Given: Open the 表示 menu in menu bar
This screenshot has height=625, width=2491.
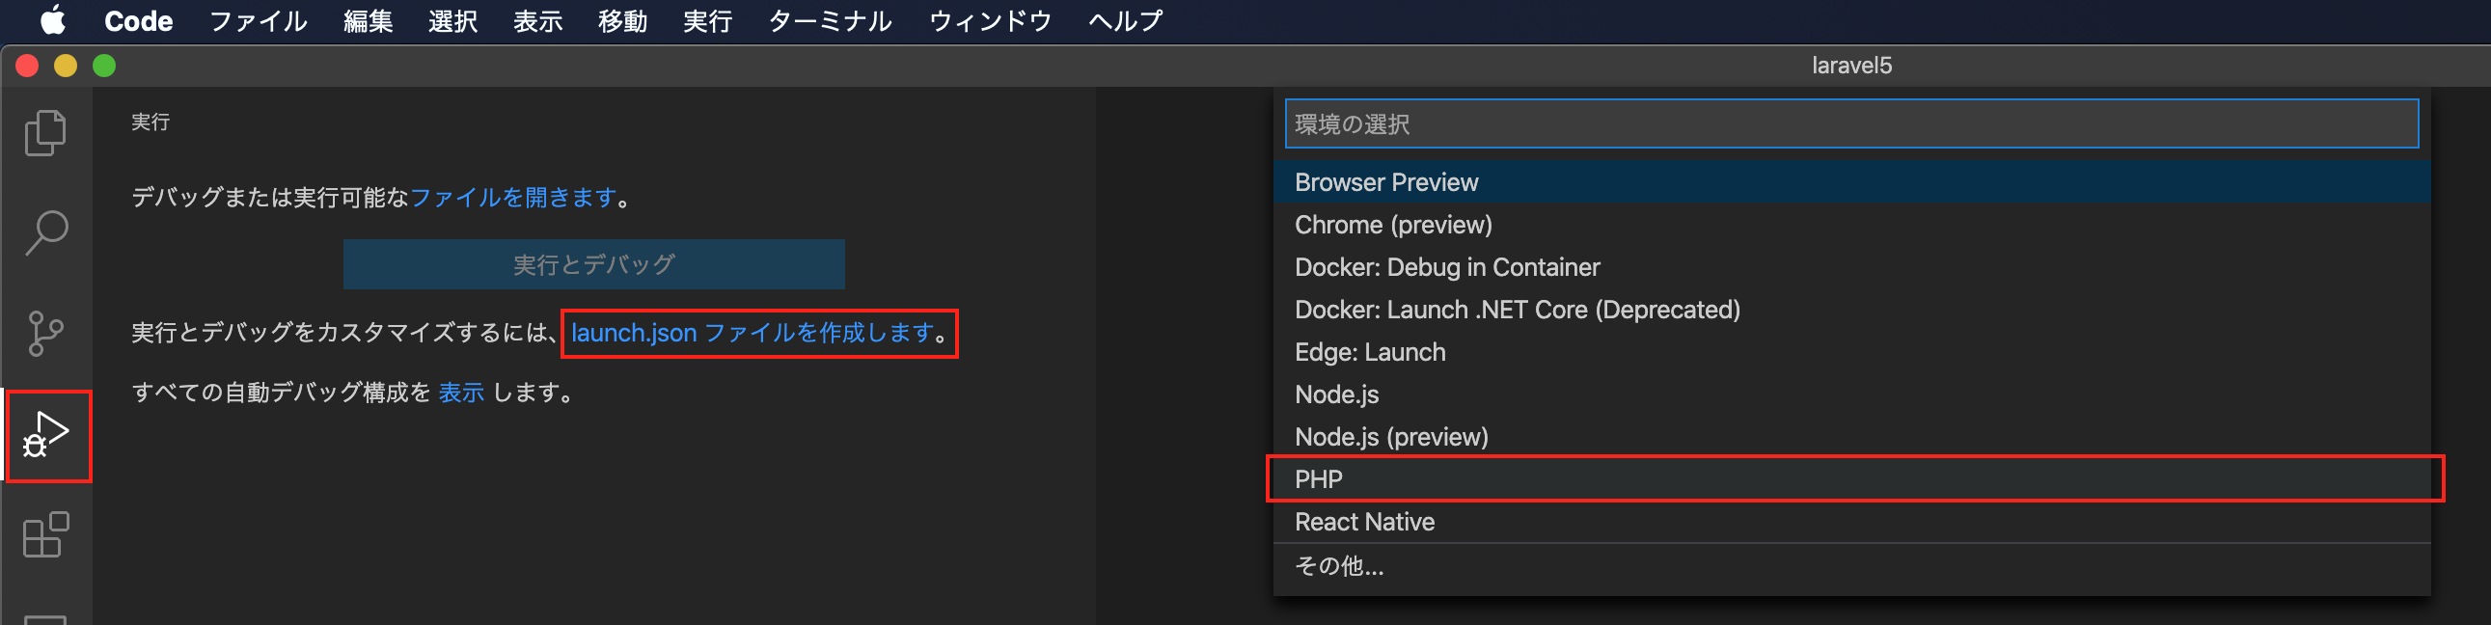Looking at the screenshot, I should 537,20.
